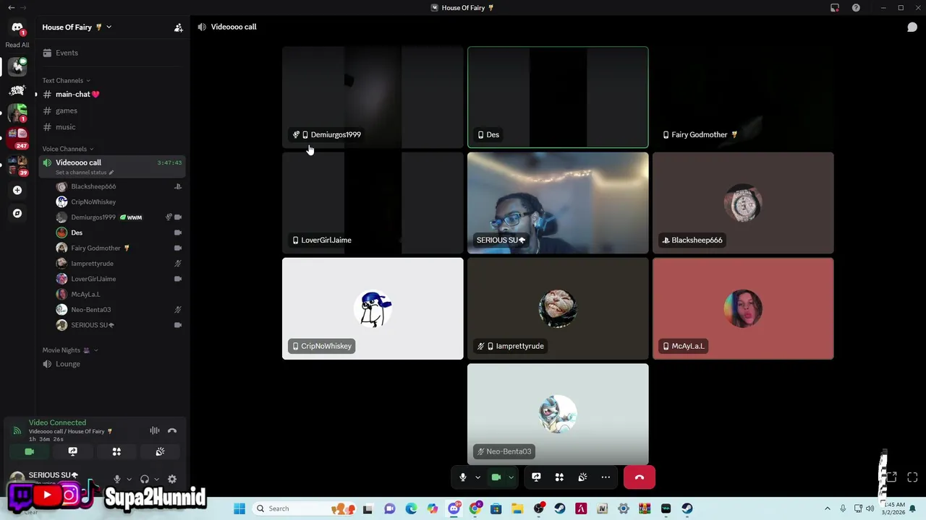This screenshot has height=520, width=926.
Task: Share your screen from call control bar
Action: point(536,477)
